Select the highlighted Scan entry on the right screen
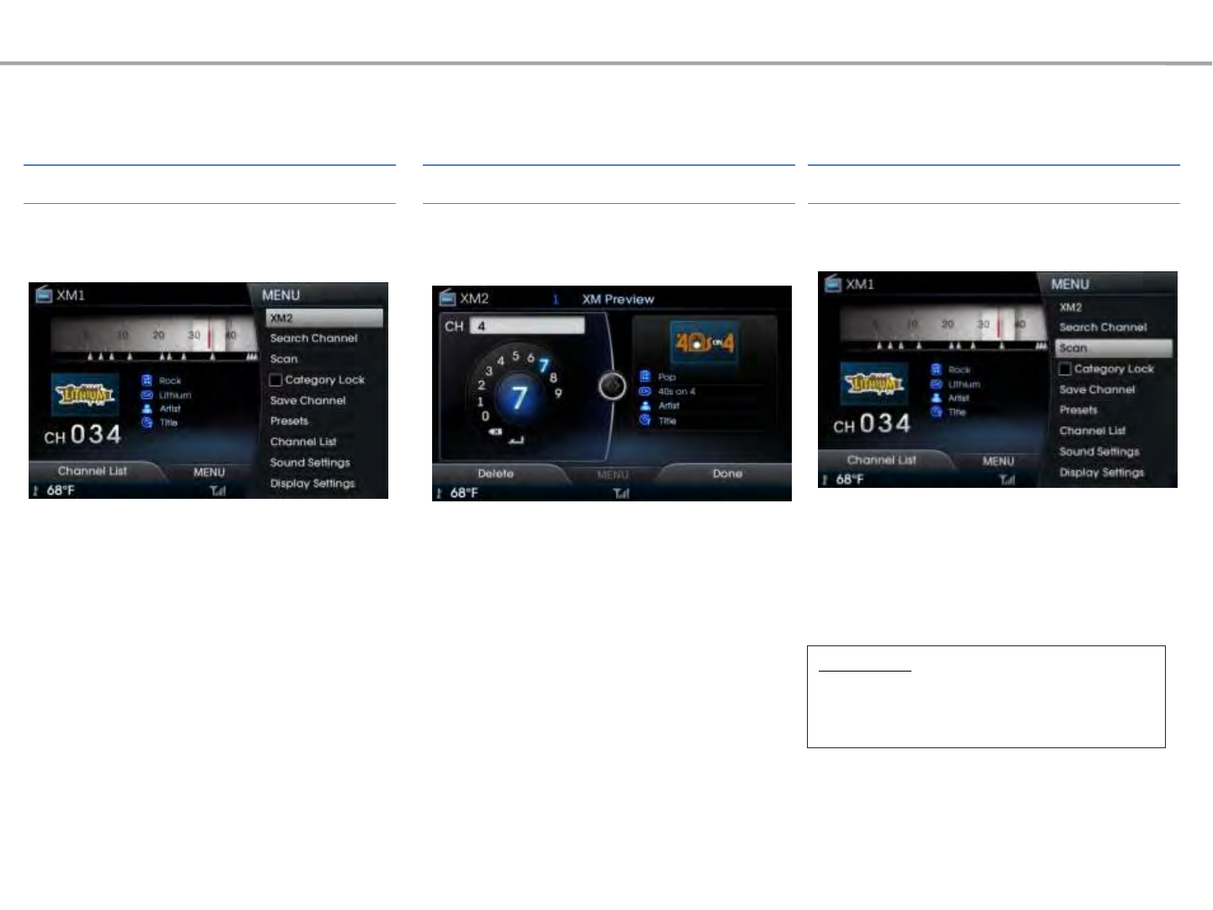 coord(1114,348)
